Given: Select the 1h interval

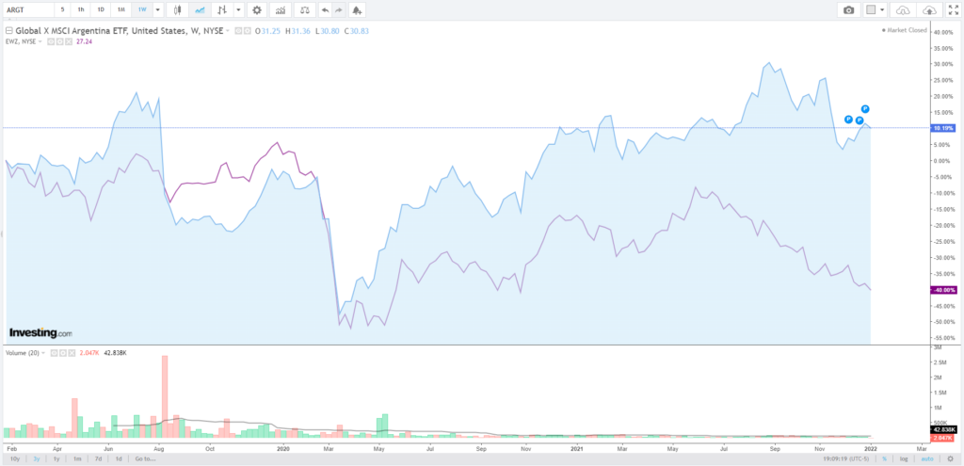Looking at the screenshot, I should pyautogui.click(x=81, y=9).
